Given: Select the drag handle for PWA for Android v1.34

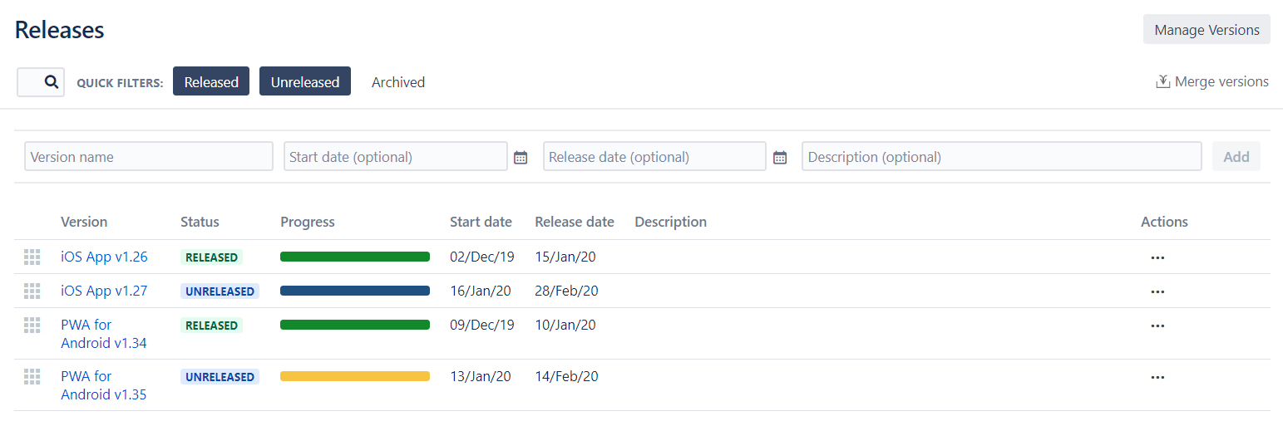Looking at the screenshot, I should click(32, 326).
